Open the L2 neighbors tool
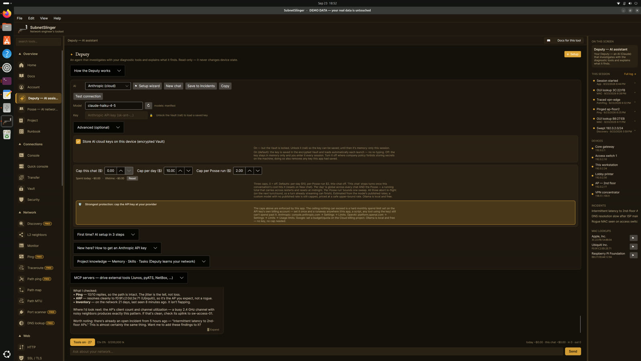This screenshot has height=361, width=641. (38, 235)
